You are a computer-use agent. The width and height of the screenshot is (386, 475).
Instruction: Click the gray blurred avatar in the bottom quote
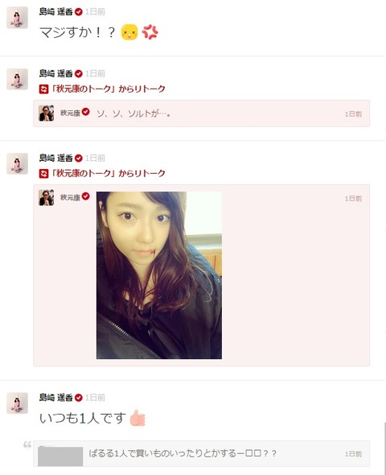click(x=60, y=456)
